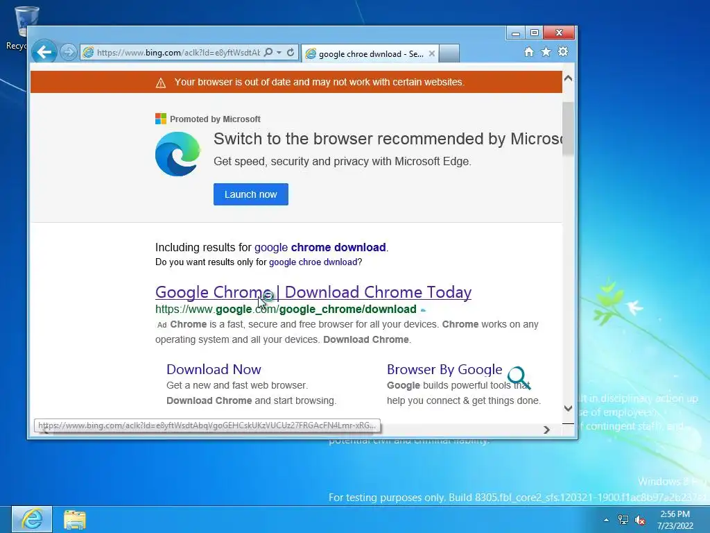Maximize the Internet Explorer window
The width and height of the screenshot is (710, 533).
pyautogui.click(x=535, y=33)
